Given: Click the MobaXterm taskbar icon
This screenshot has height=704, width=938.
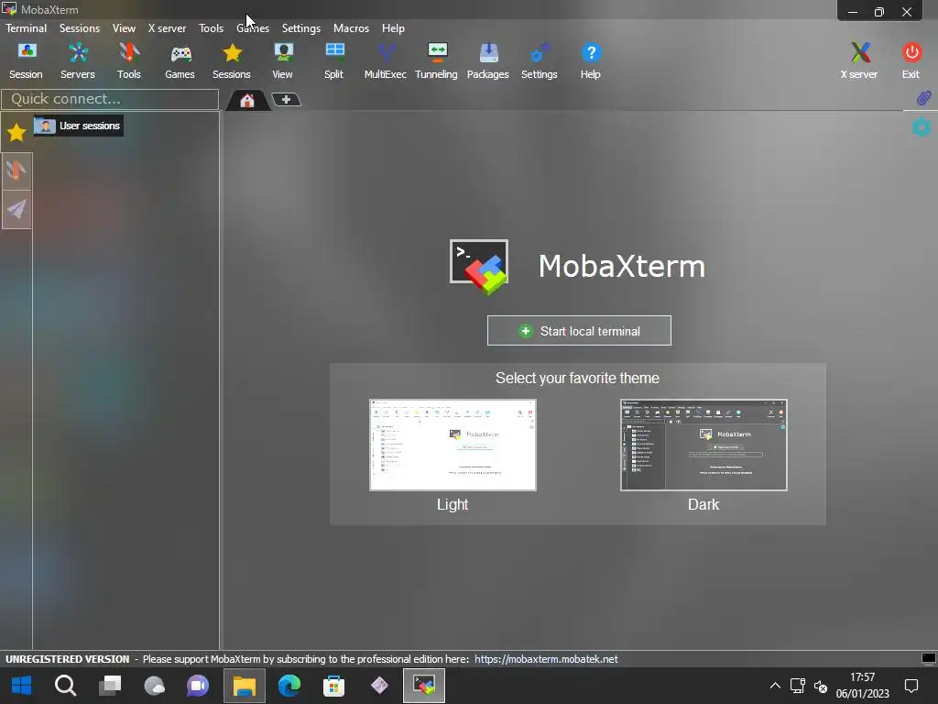Looking at the screenshot, I should tap(424, 686).
